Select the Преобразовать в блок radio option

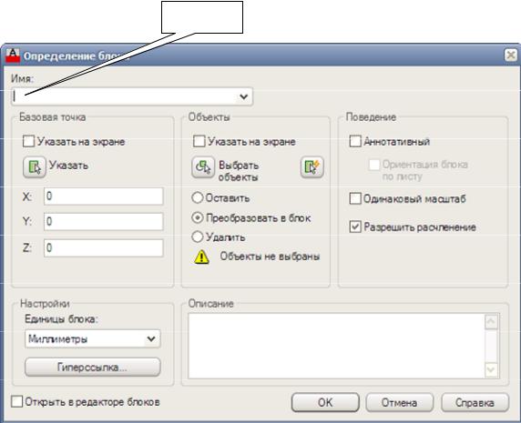click(x=198, y=217)
